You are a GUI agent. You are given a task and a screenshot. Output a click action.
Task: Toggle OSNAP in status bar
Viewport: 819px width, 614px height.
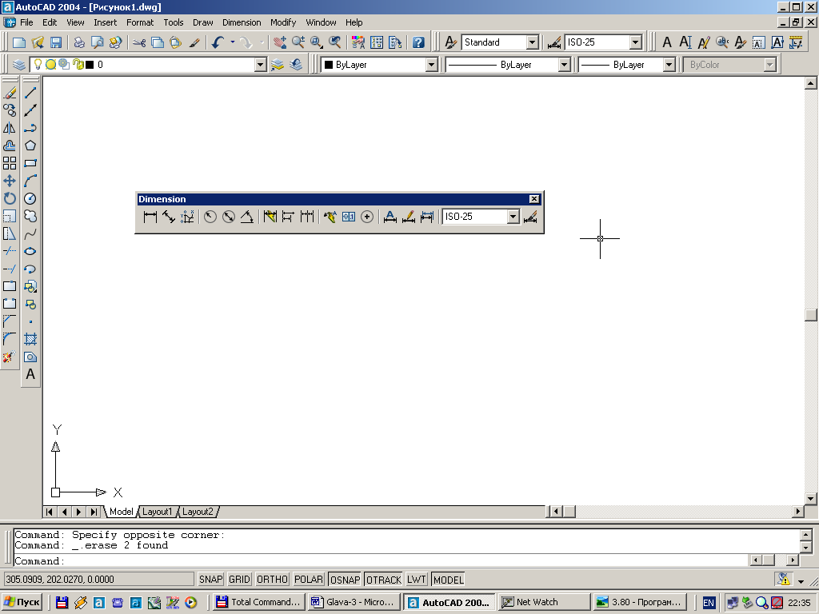[x=345, y=580]
